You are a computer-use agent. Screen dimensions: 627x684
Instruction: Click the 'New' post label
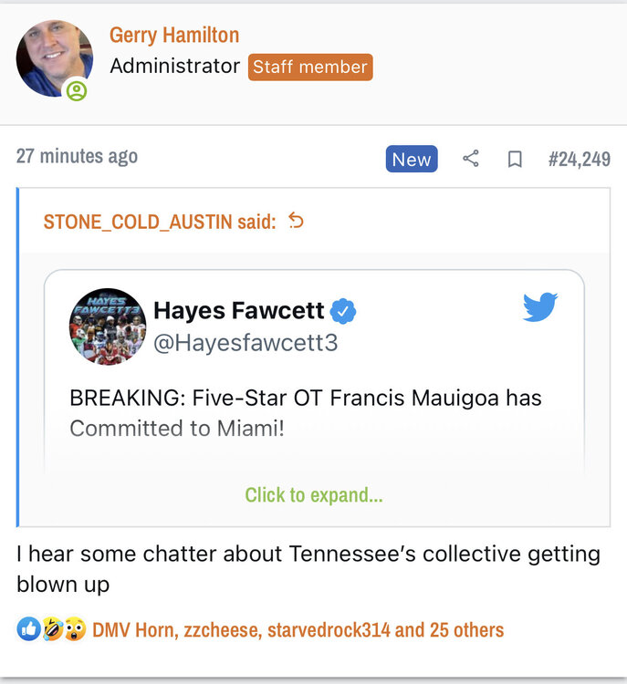coord(411,159)
